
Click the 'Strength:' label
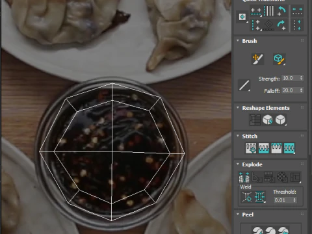tap(269, 79)
